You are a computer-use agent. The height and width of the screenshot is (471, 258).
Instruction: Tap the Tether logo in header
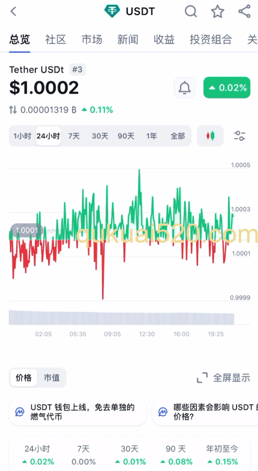click(112, 11)
